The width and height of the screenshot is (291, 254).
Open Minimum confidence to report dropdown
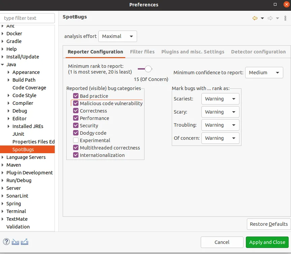coord(264,73)
